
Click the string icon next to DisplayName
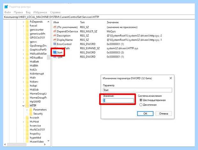pos(55,40)
